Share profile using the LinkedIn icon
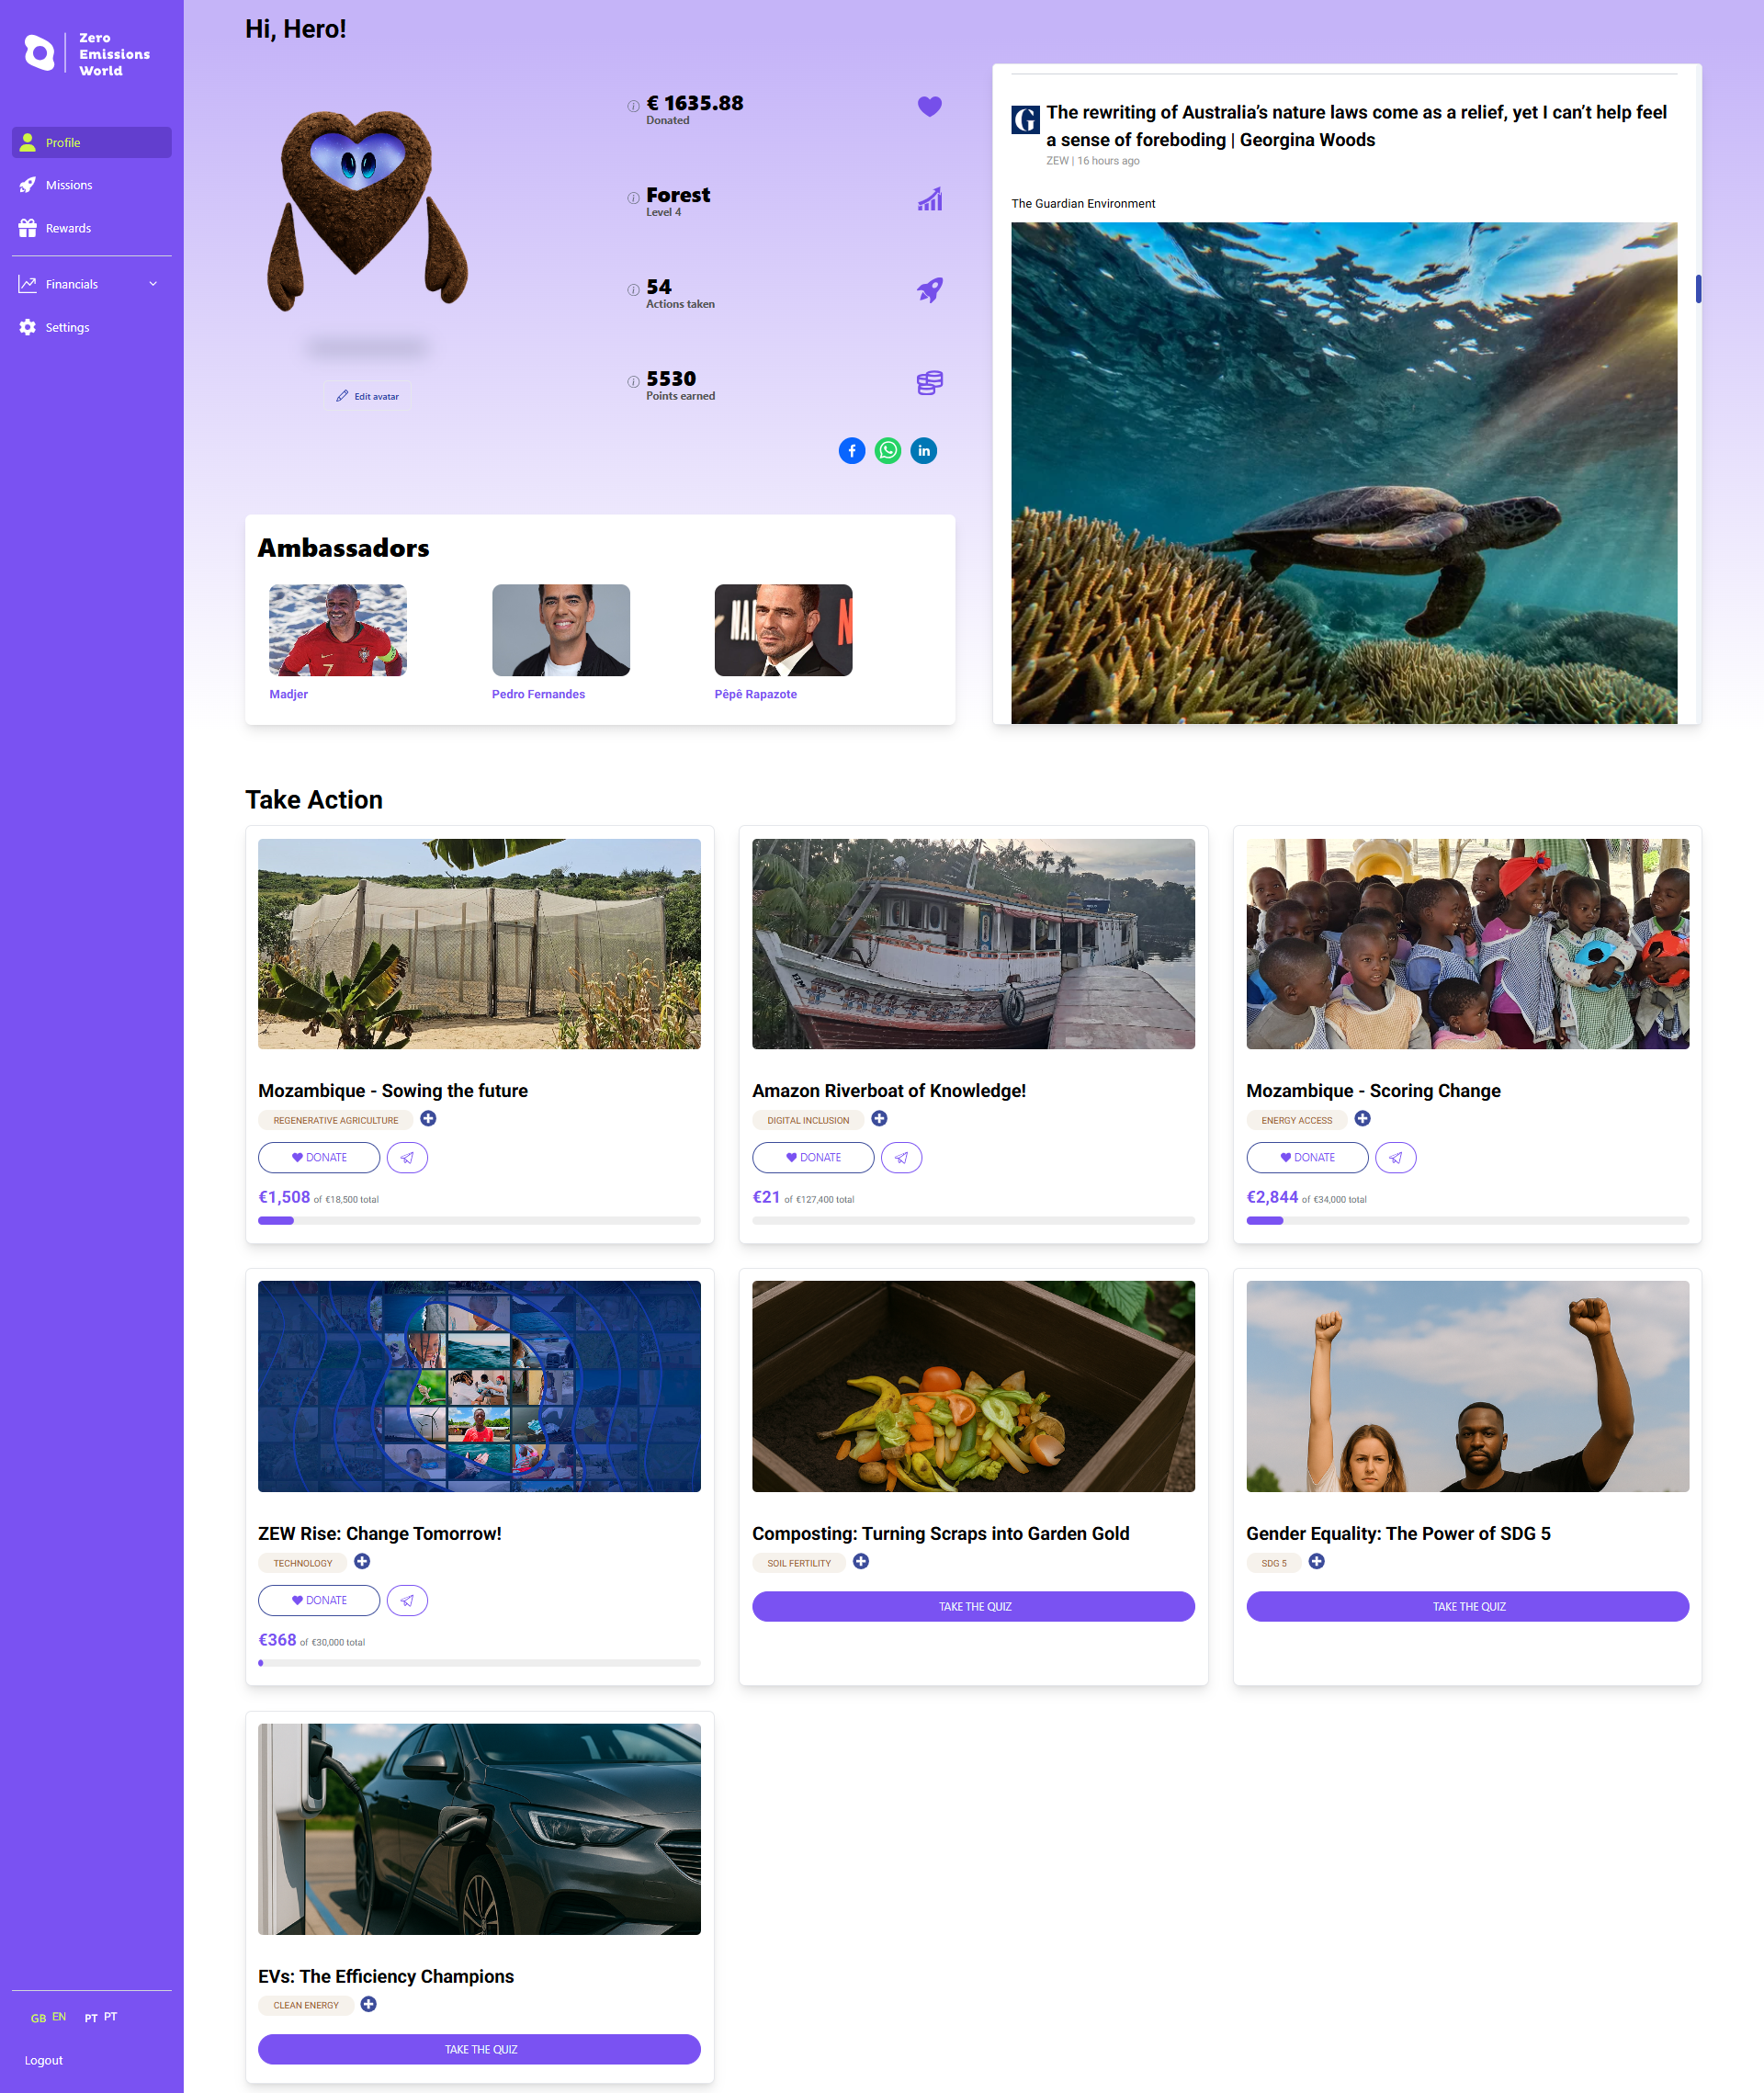This screenshot has width=1764, height=2093. [x=923, y=450]
